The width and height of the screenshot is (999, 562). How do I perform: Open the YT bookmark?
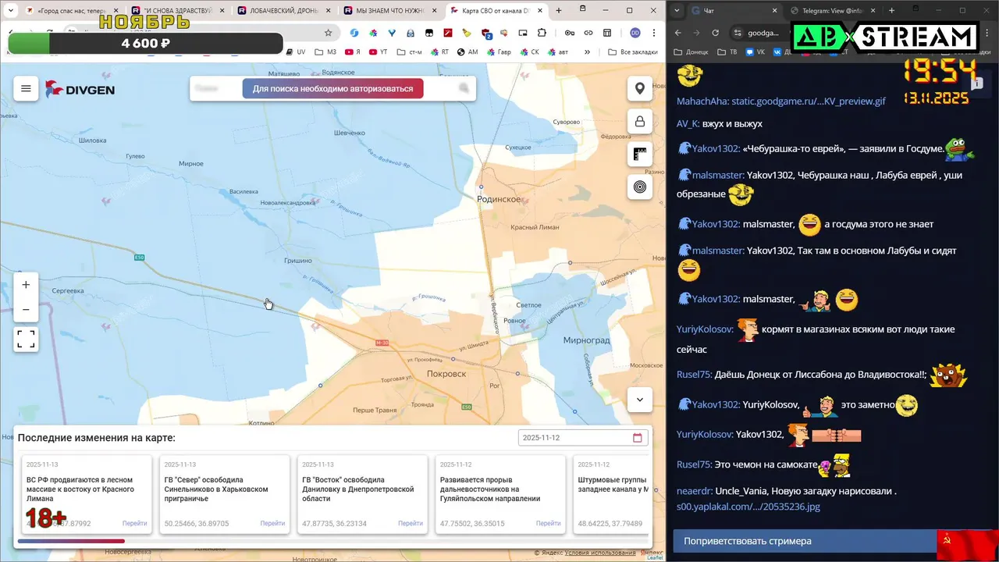click(x=378, y=52)
